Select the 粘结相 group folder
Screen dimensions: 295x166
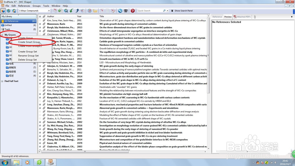click(12, 72)
